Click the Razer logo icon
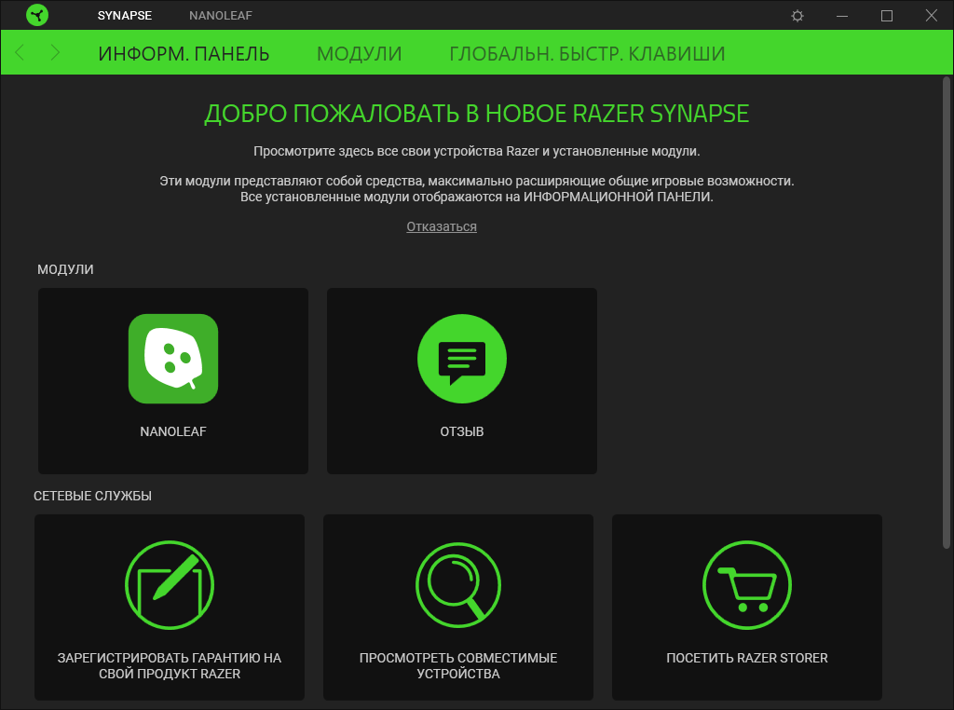The height and width of the screenshot is (710, 954). tap(37, 15)
